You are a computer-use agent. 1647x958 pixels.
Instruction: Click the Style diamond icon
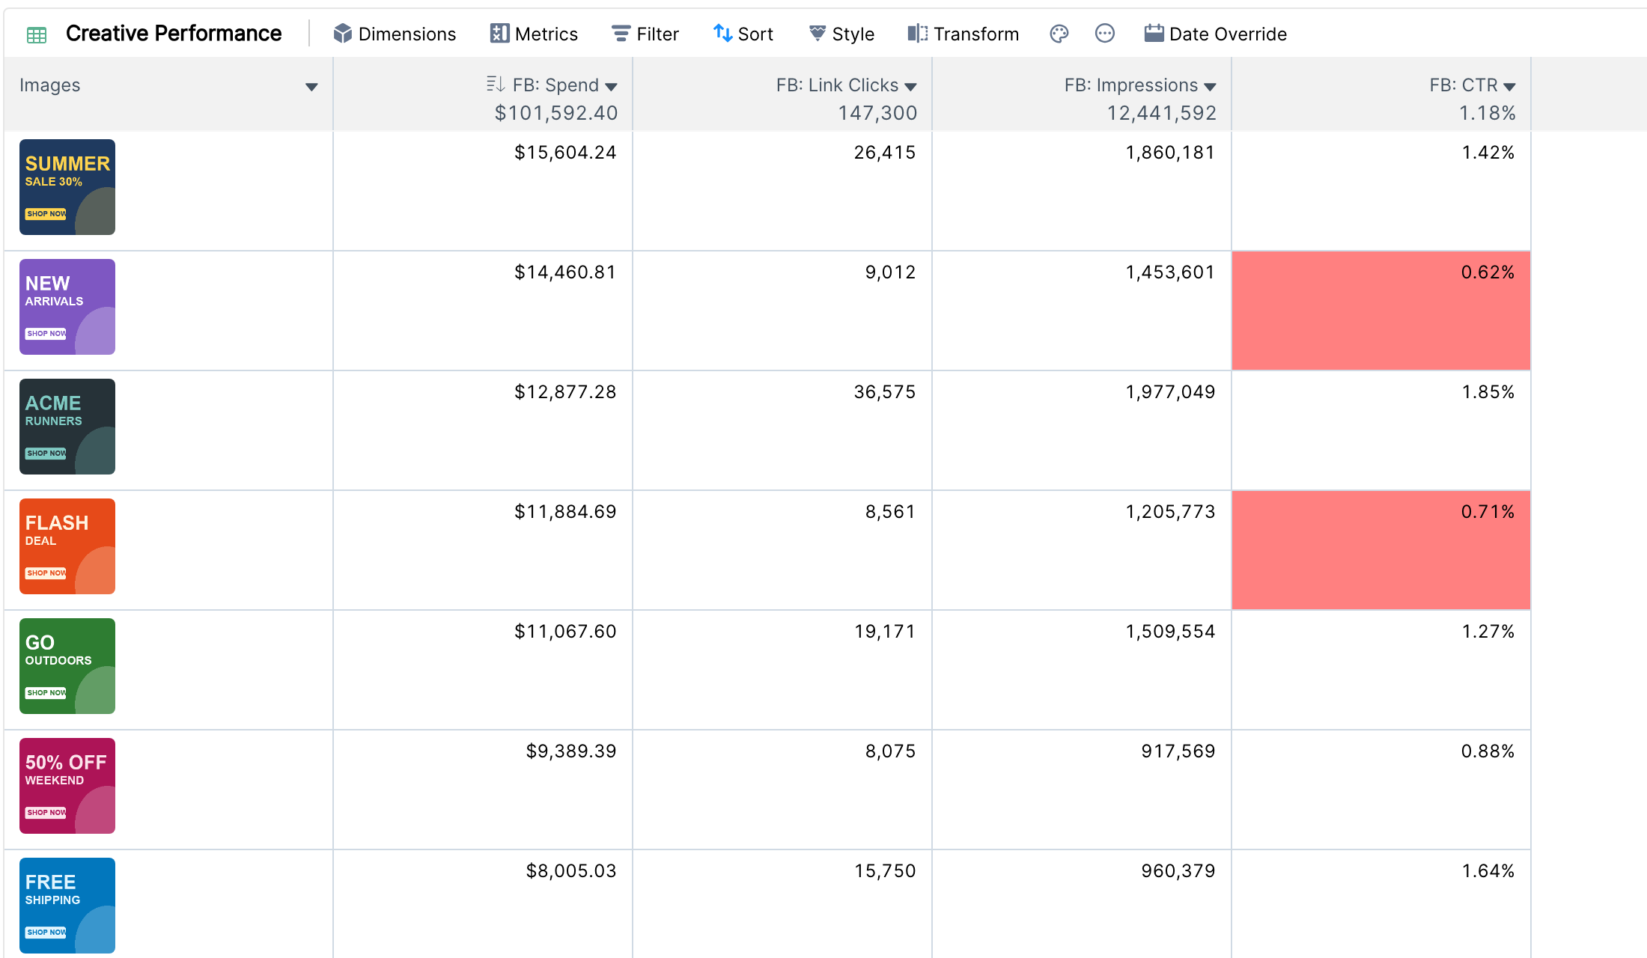pyautogui.click(x=818, y=34)
